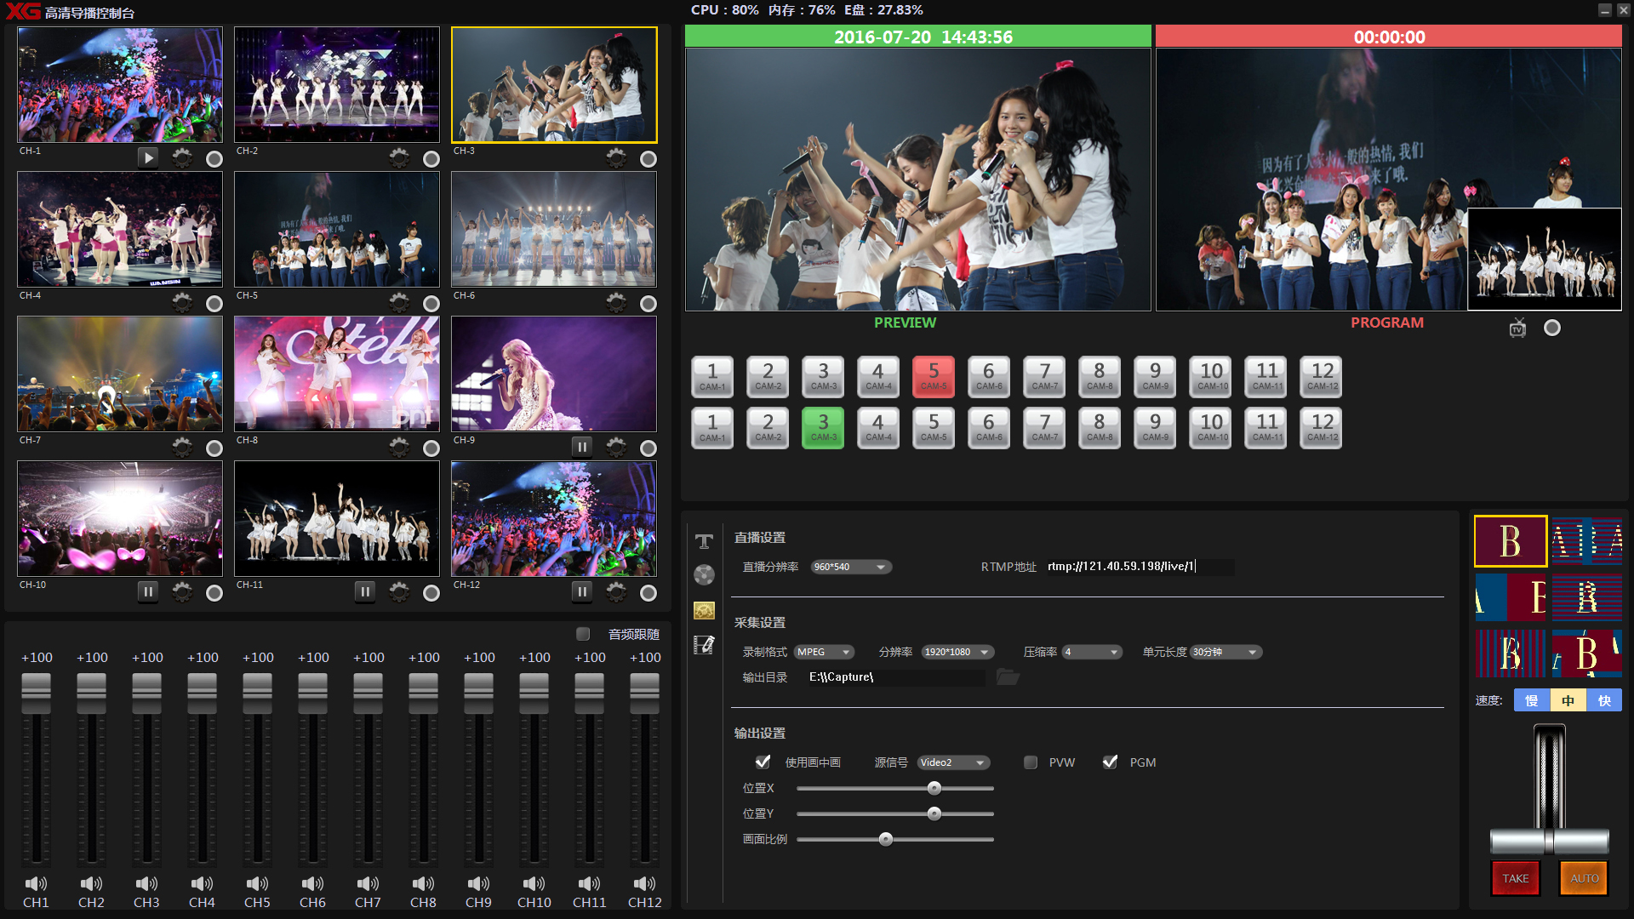The width and height of the screenshot is (1634, 919).
Task: Open the video edit clip tool
Action: pyautogui.click(x=704, y=645)
